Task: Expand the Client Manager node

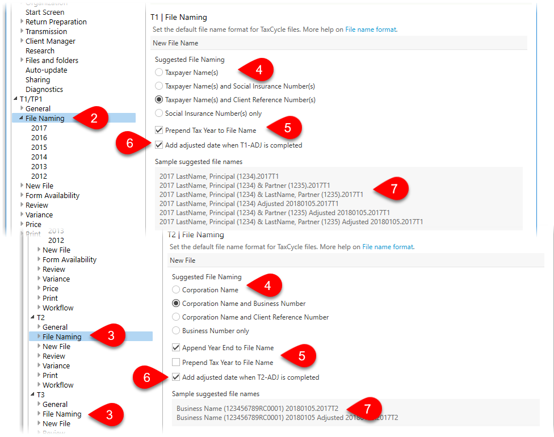Action: coord(22,41)
